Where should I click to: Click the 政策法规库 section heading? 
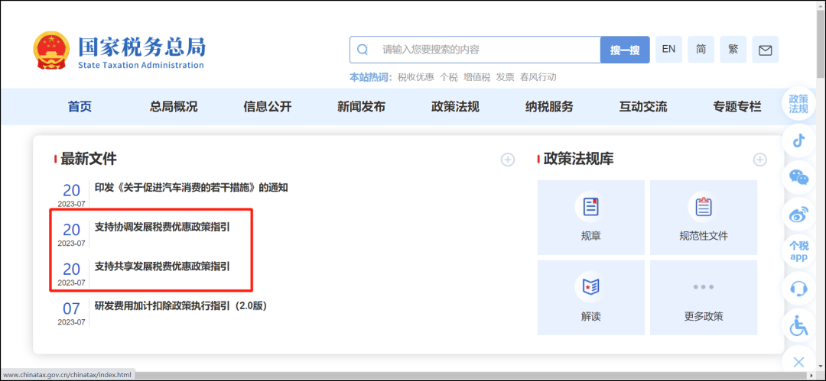coord(578,158)
